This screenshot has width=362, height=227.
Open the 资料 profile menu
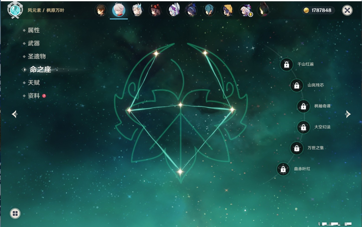click(34, 96)
